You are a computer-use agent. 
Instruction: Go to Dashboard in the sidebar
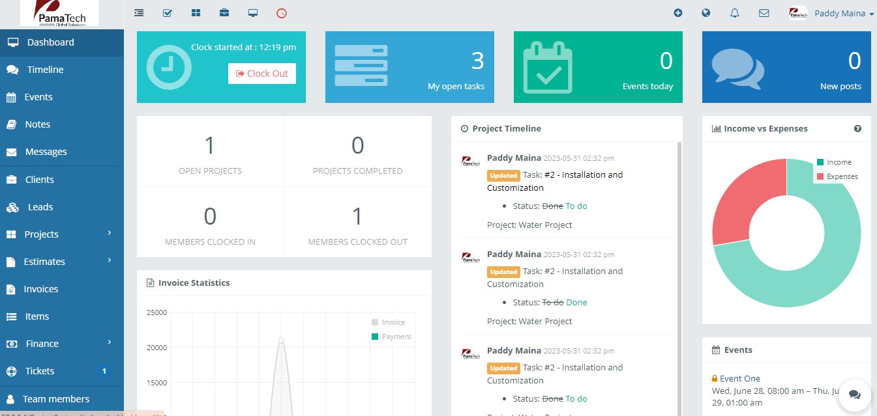[x=62, y=42]
